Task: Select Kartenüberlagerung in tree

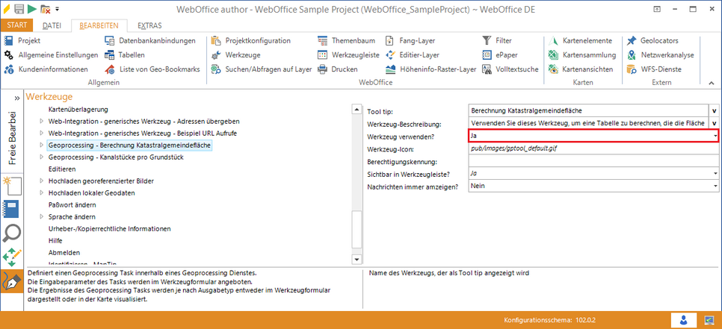Action: point(78,110)
